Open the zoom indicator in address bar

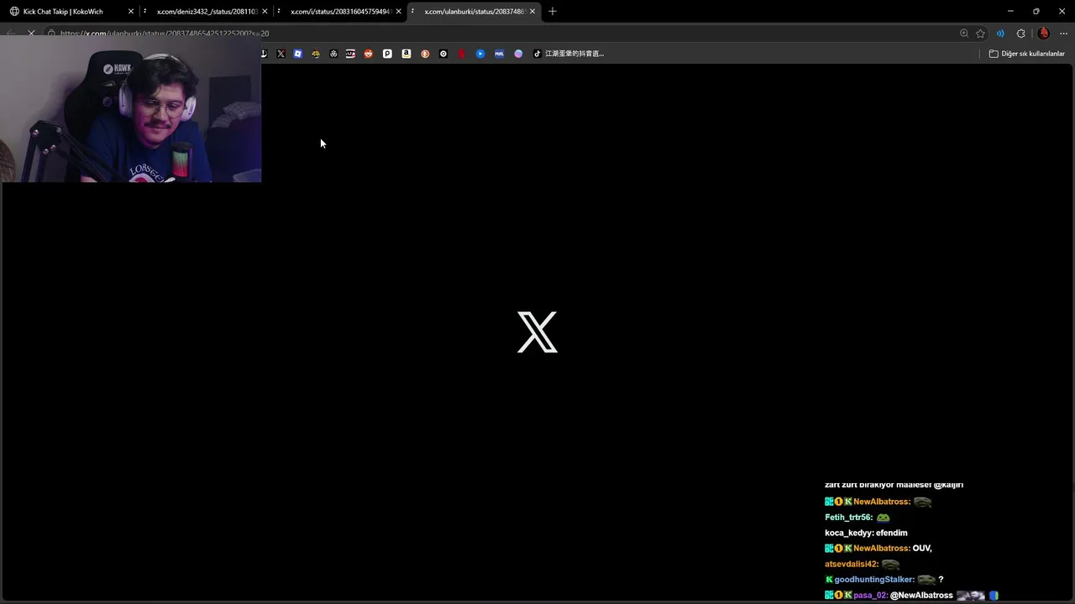pyautogui.click(x=963, y=34)
